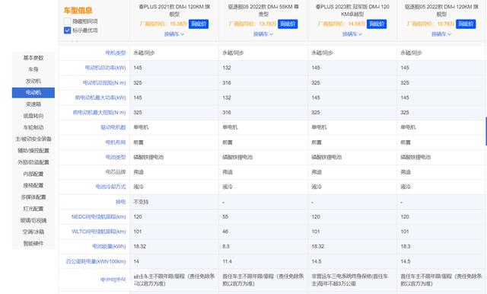Click the 电芯品牌 row label
This screenshot has height=294, width=487.
tap(116, 172)
